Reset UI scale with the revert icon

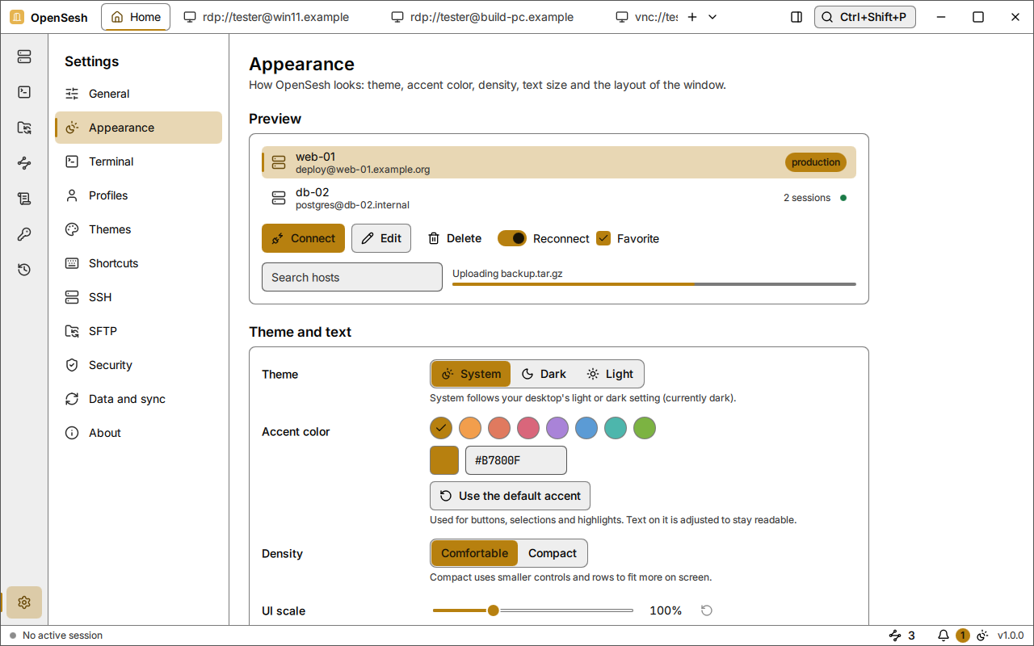click(707, 610)
